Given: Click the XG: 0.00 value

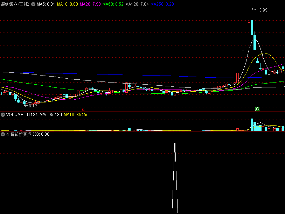Looking at the screenshot, I should 41,134.
